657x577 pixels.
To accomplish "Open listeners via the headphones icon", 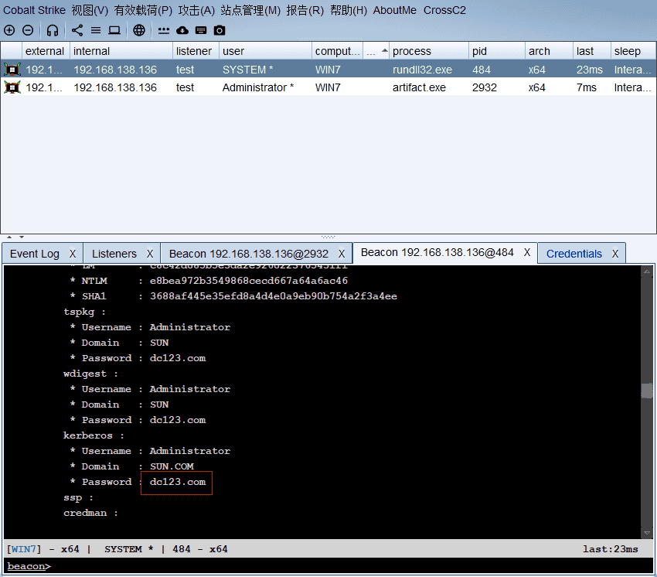I will pos(53,30).
